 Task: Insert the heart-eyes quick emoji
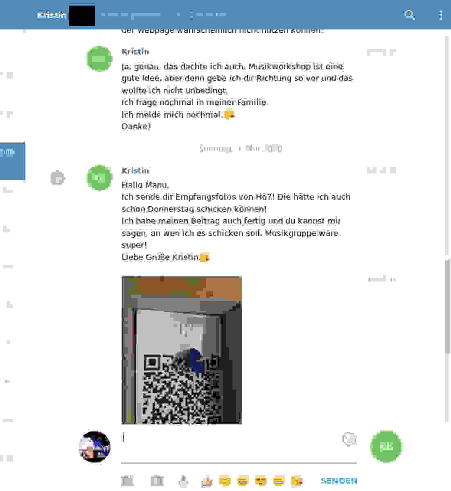click(261, 481)
